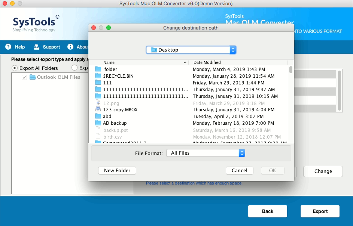The height and width of the screenshot is (226, 353).
Task: Click the backup.pst document icon
Action: (x=98, y=130)
